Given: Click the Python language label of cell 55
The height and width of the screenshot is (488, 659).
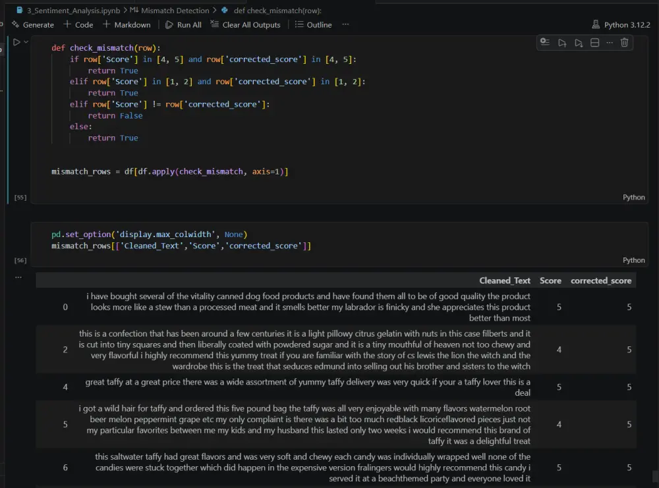Looking at the screenshot, I should click(634, 198).
